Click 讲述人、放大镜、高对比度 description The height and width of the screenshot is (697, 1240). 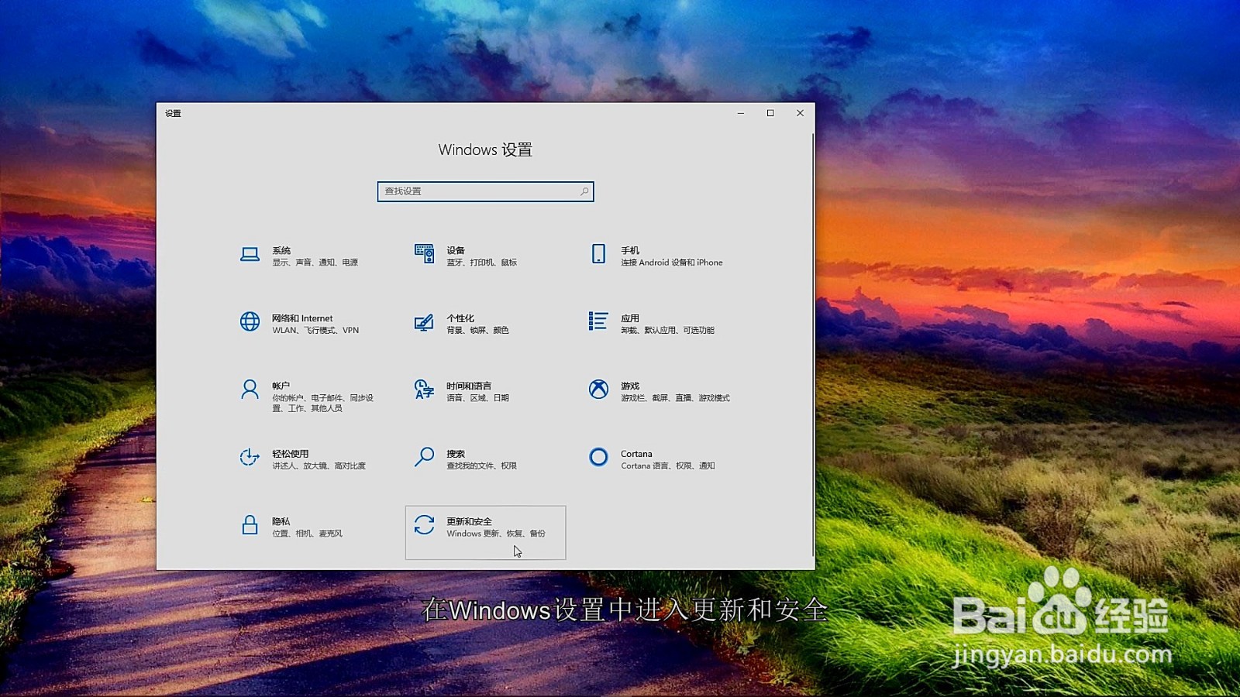[x=319, y=465]
